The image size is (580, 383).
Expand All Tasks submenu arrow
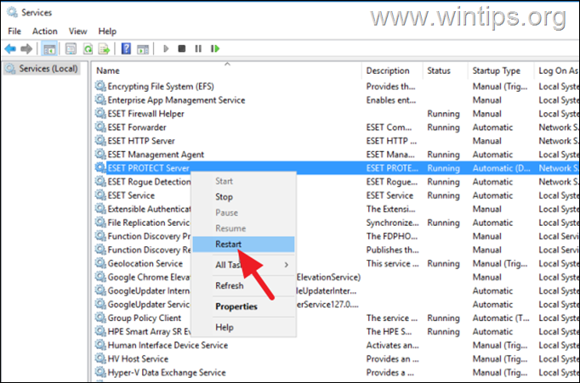pyautogui.click(x=287, y=265)
